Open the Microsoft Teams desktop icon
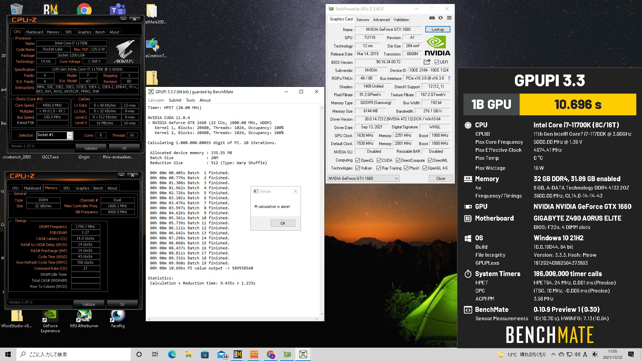Screen dimensions: 642x361 point(118,10)
